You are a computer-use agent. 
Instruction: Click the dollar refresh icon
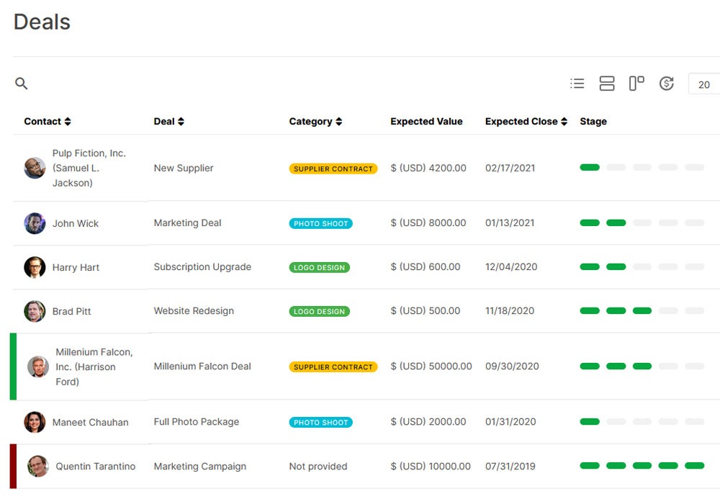click(667, 84)
